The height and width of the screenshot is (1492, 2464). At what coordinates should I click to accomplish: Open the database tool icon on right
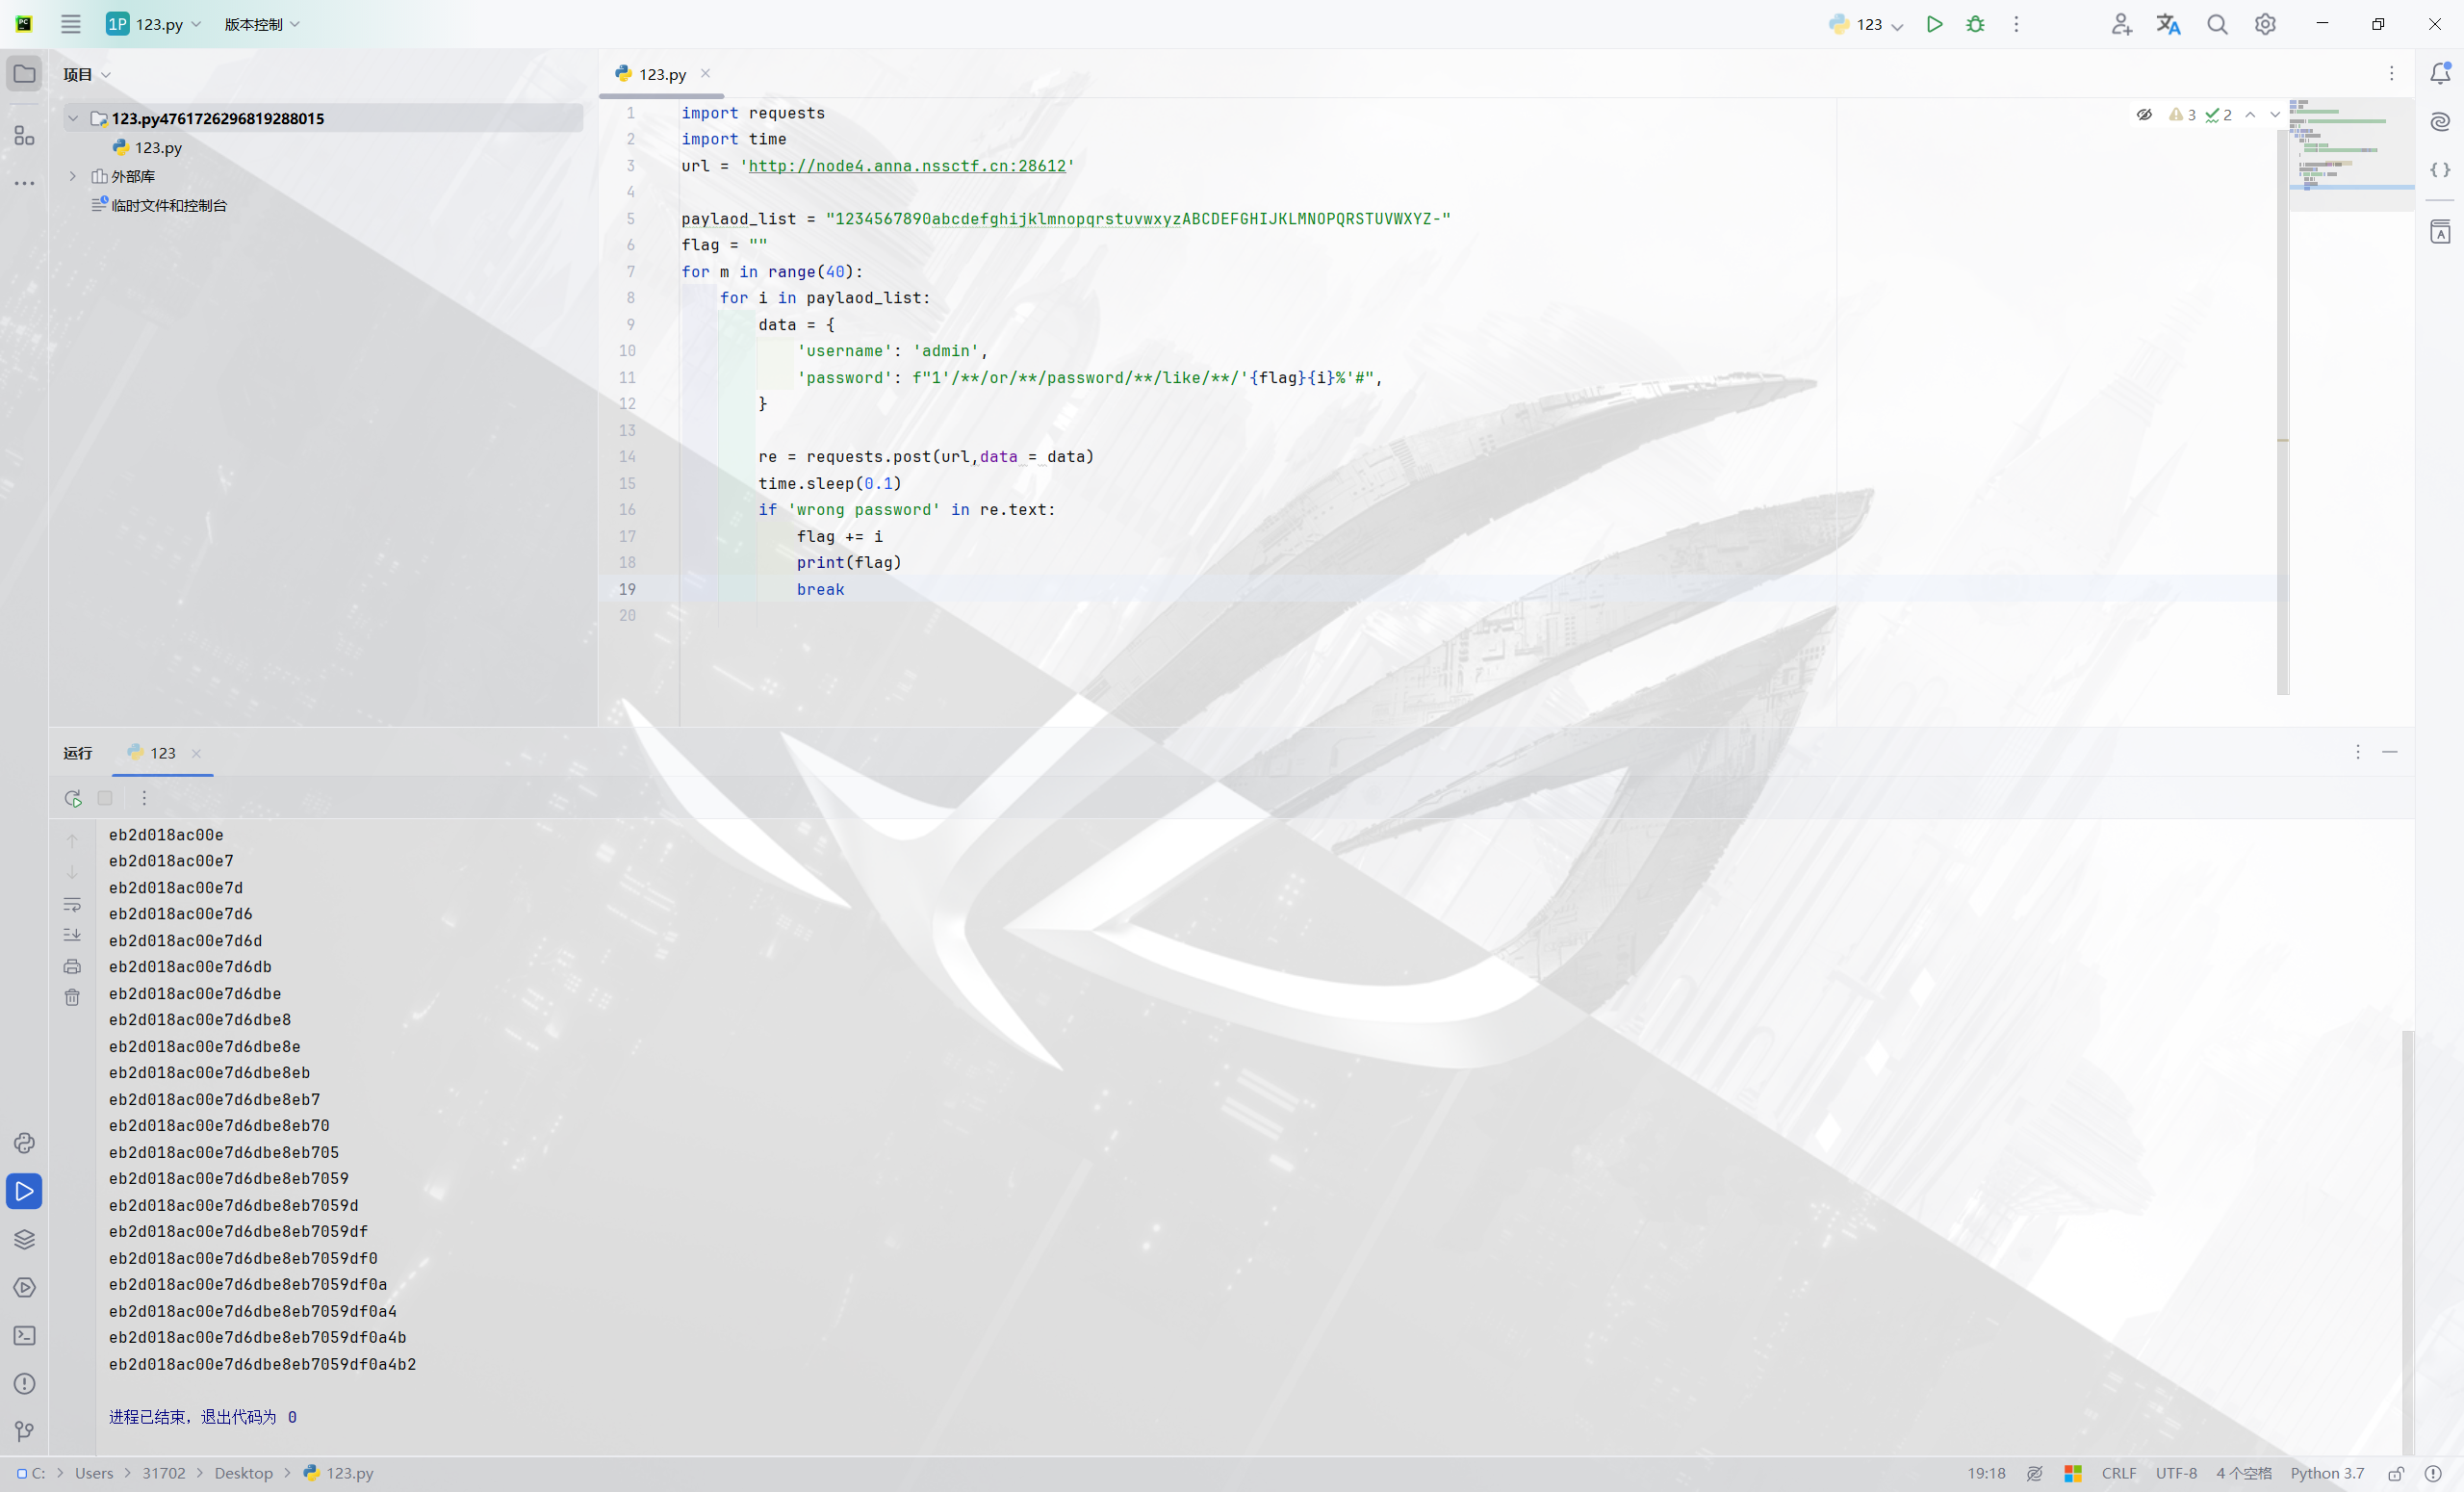[x=2440, y=232]
